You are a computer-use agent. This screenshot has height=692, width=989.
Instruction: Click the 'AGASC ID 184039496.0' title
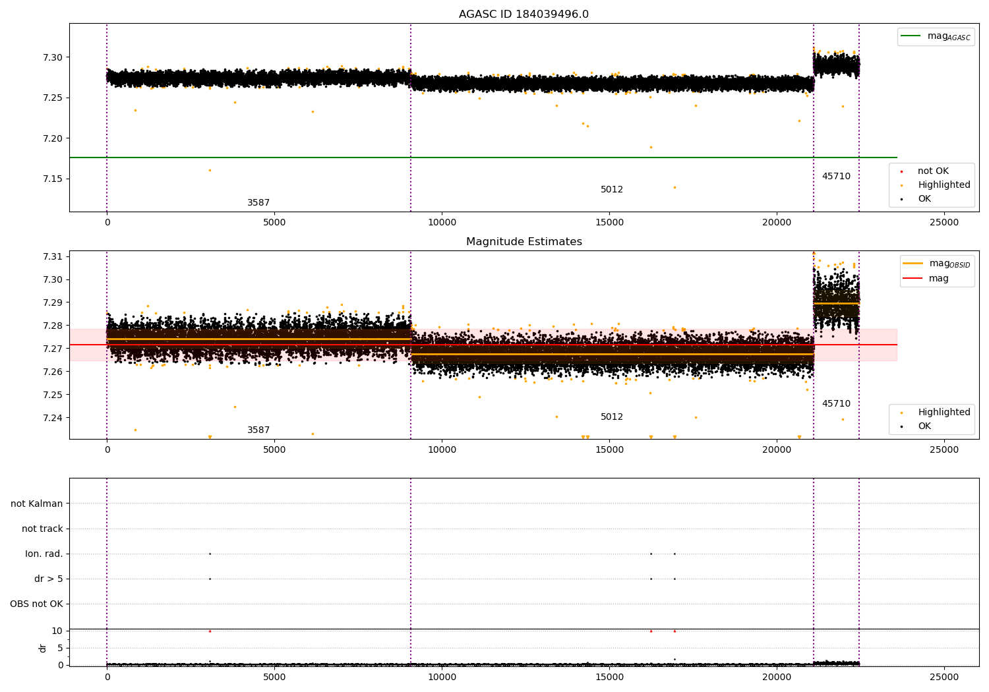(x=524, y=14)
